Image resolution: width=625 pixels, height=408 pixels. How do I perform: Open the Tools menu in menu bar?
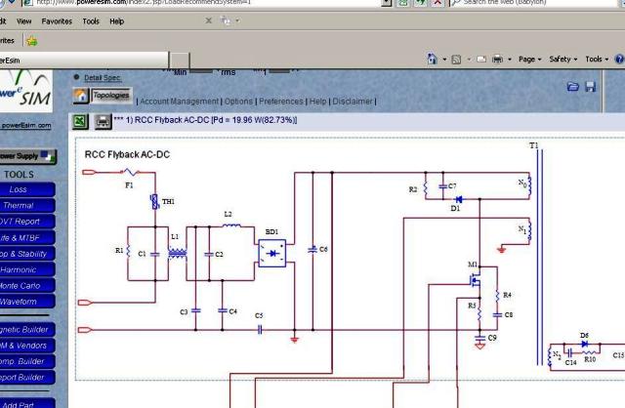click(91, 21)
